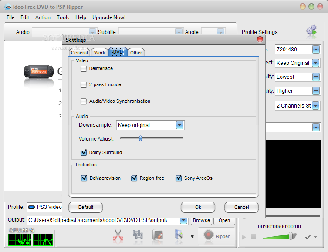Viewport: 328px width, 252px height.
Task: Uncheck Dolby Surround
Action: pyautogui.click(x=84, y=152)
